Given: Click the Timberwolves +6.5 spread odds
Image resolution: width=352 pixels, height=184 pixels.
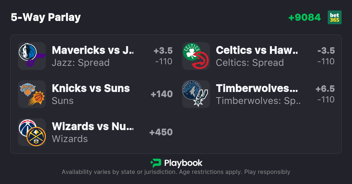Looking at the screenshot, I should (325, 89).
